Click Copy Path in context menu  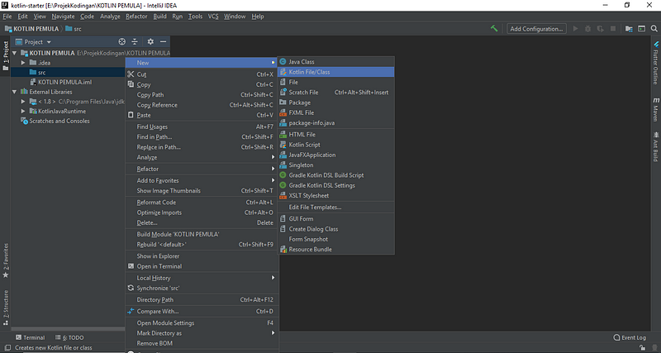point(201,95)
